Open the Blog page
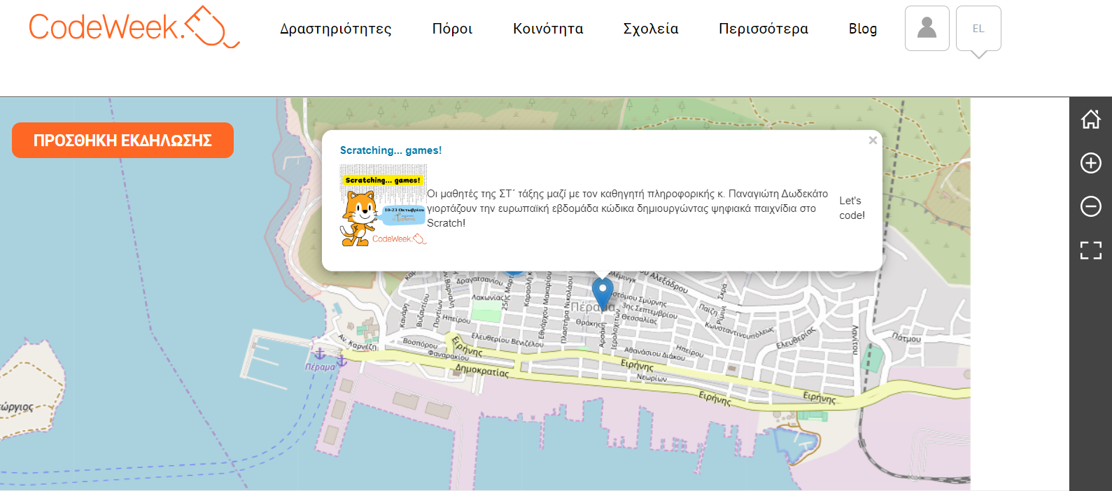1112x491 pixels. coord(862,29)
